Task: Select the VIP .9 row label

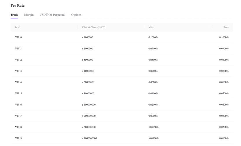Action: pyautogui.click(x=18, y=138)
